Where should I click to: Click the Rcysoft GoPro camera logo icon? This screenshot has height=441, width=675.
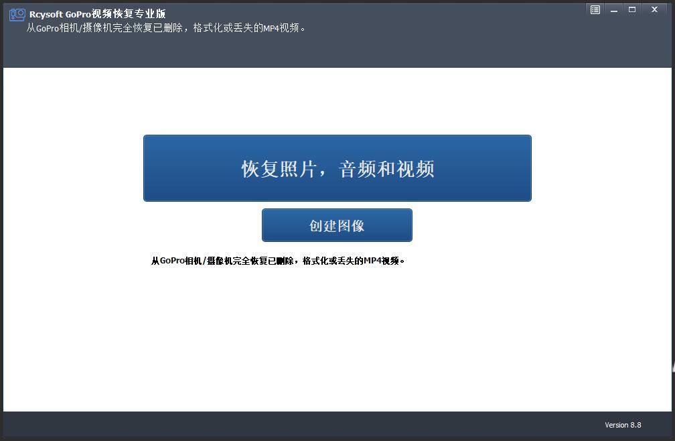[x=17, y=15]
